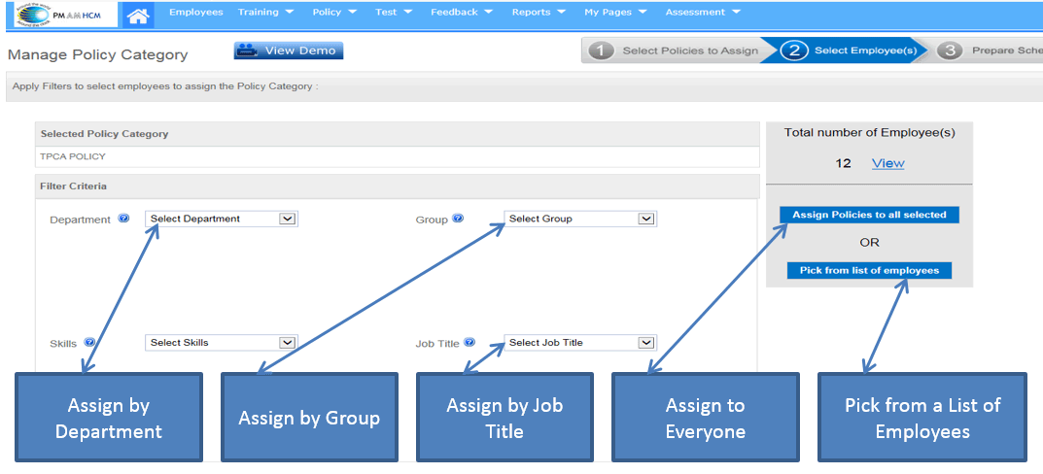The height and width of the screenshot is (474, 1043).
Task: Expand the Select Job Title dropdown
Action: 580,343
